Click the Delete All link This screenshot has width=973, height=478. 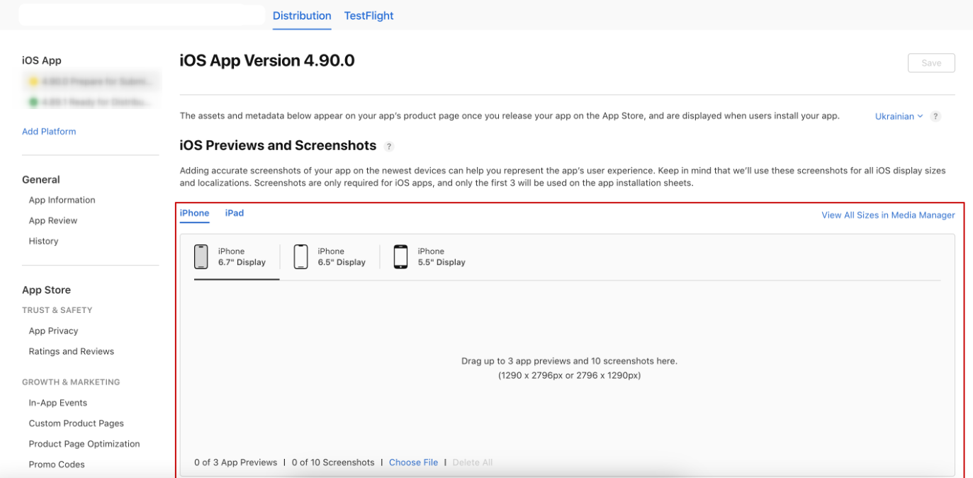[x=473, y=462]
